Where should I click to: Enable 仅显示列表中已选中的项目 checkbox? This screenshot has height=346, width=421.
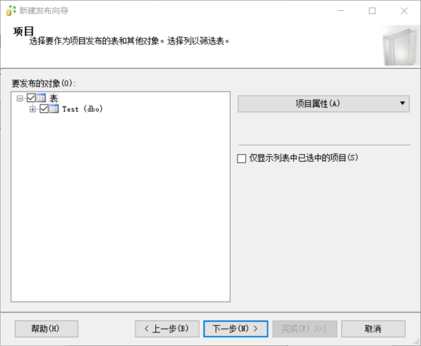(242, 158)
